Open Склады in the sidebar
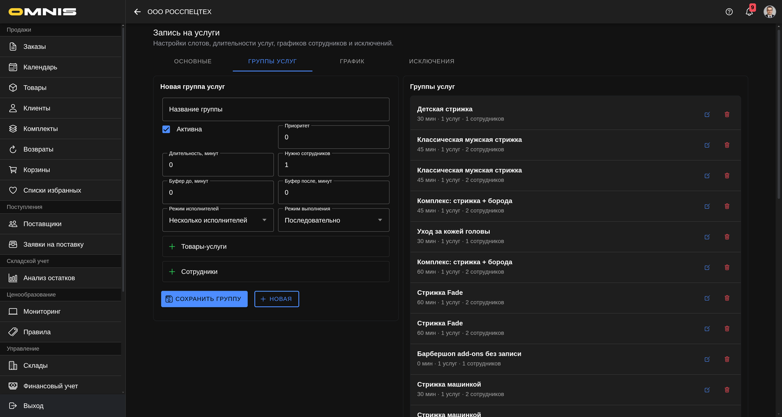 61,366
